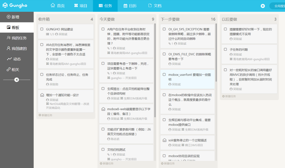Screen dimensions: 285x168
Task: Click envelope icon on 增加一个通知功能 card
Action: (x=42, y=95)
